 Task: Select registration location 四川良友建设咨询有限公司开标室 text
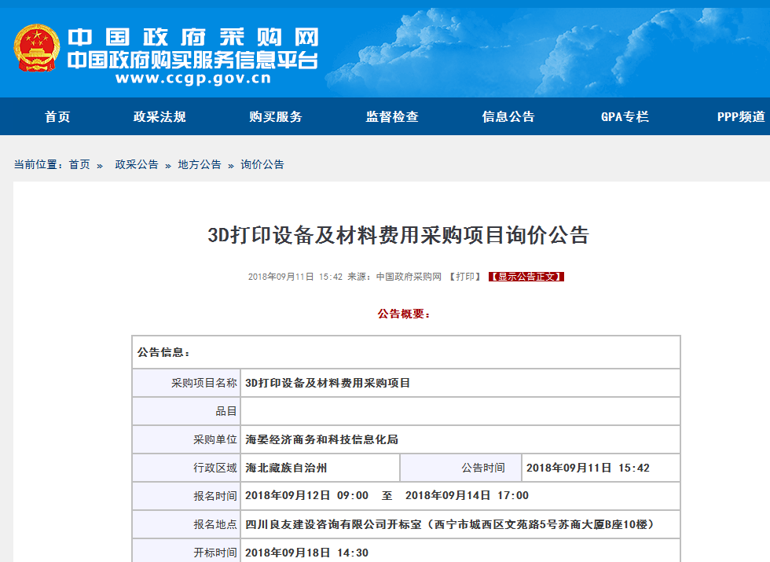333,525
